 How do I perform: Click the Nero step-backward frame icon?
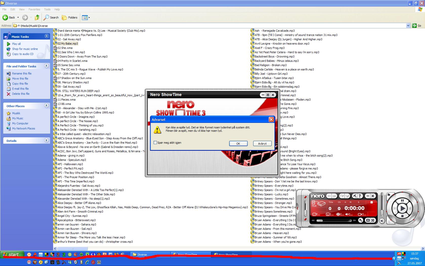tap(329, 196)
